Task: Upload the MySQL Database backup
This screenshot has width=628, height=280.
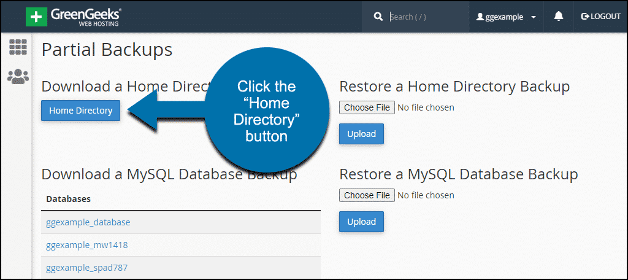Action: 361,222
